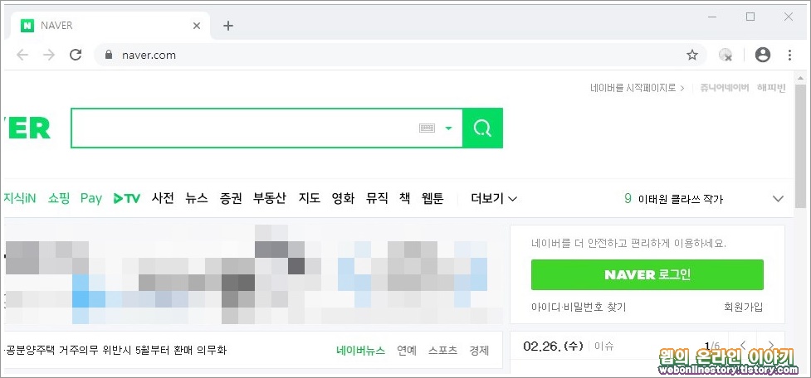Bookmark this page with the star icon
This screenshot has width=811, height=378.
tap(692, 55)
